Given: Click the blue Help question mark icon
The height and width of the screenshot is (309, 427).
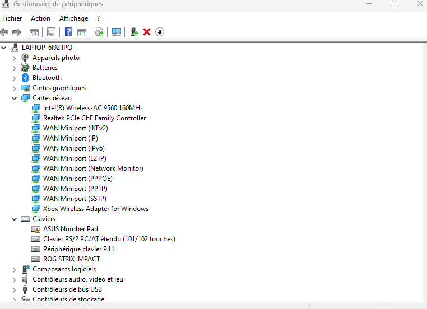Looking at the screenshot, I should pyautogui.click(x=68, y=32).
